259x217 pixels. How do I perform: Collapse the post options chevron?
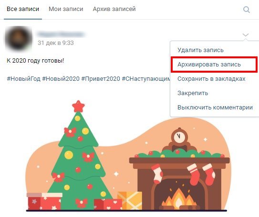(246, 35)
